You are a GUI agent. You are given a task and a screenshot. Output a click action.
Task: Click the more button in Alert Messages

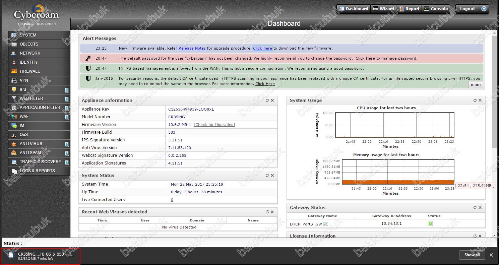(476, 85)
